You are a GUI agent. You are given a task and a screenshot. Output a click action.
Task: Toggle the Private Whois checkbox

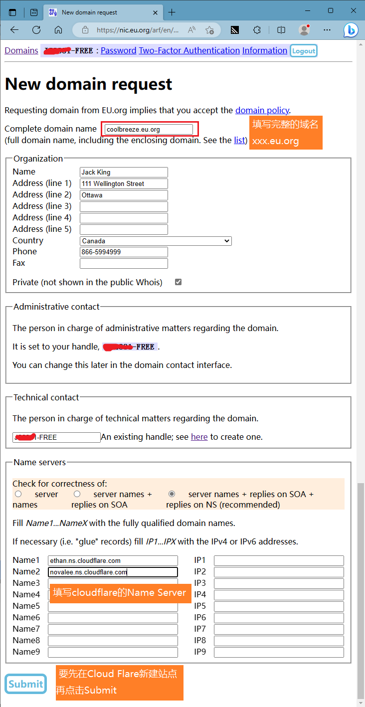click(x=178, y=282)
